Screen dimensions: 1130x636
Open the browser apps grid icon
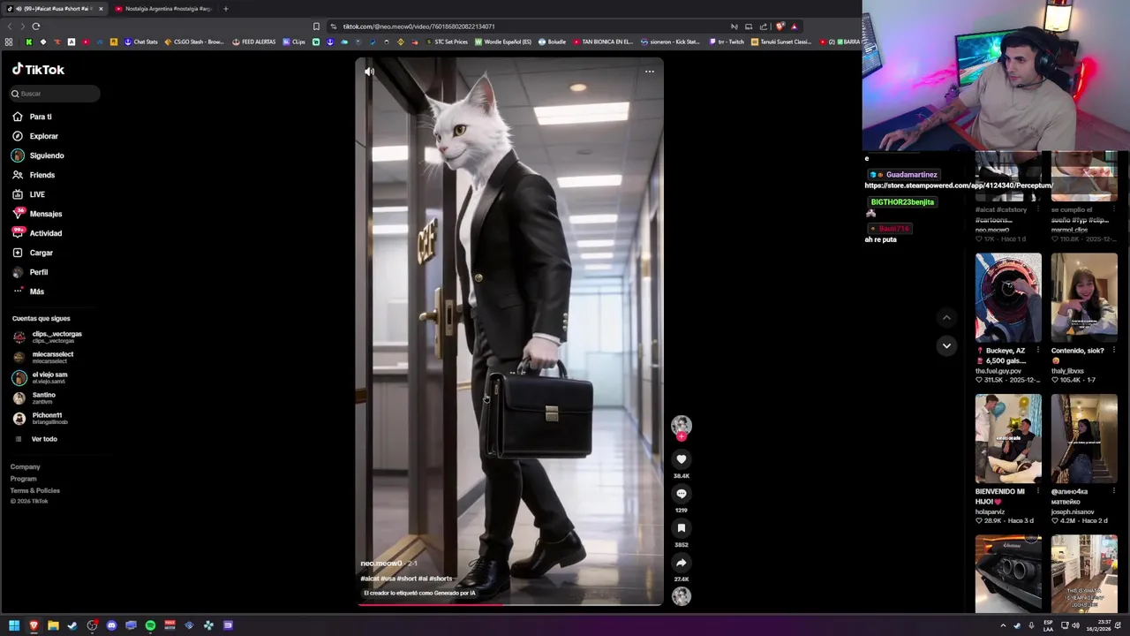9,42
